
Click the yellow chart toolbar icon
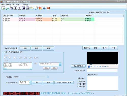32,8
